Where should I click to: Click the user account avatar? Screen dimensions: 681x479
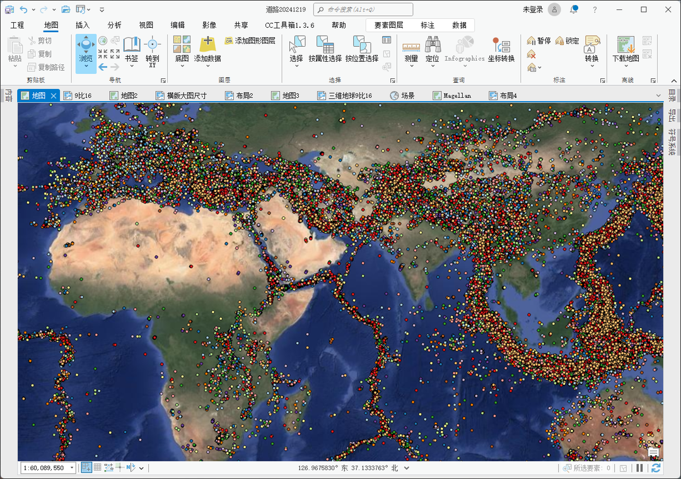click(554, 9)
